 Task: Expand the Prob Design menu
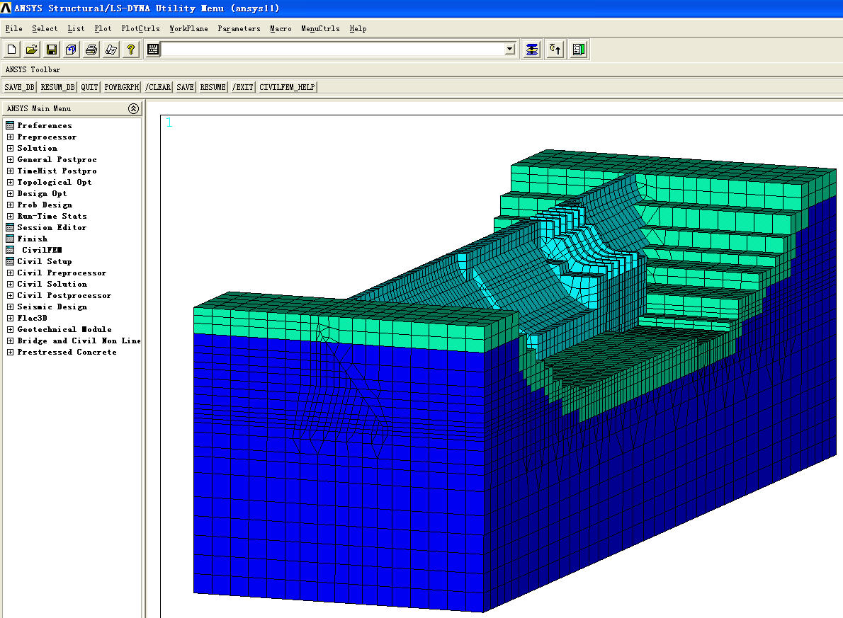[x=10, y=205]
